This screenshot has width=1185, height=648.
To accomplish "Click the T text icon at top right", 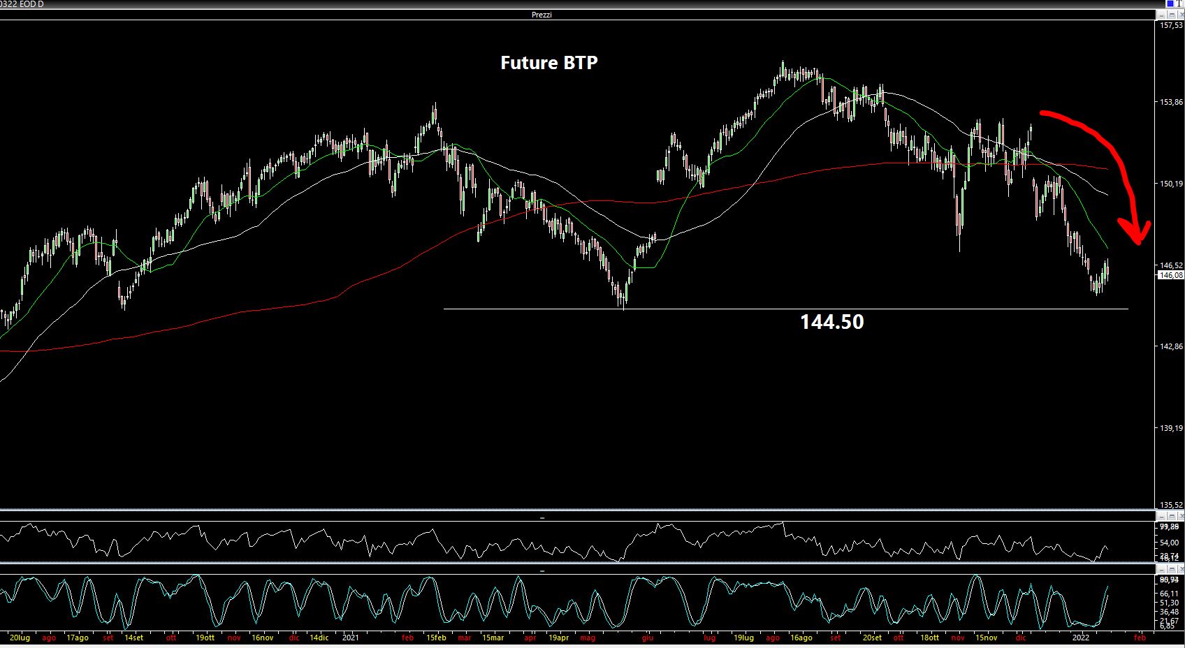I will 1179,3.
